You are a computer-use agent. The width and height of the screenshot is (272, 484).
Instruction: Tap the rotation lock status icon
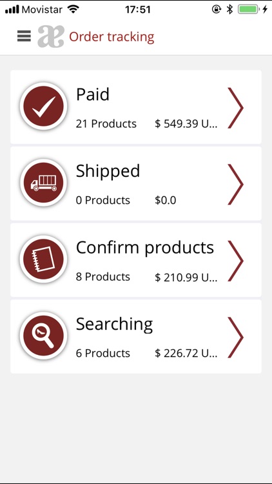coord(217,9)
